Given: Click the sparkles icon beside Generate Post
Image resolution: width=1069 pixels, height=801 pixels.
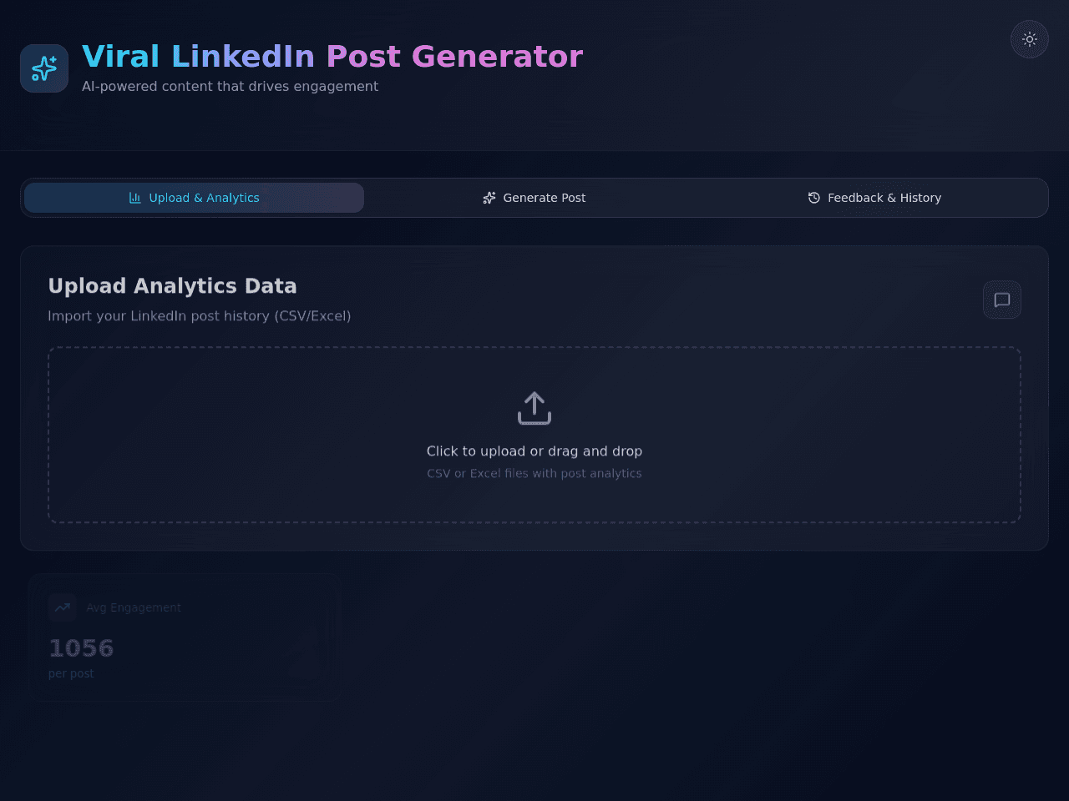Looking at the screenshot, I should click(x=489, y=198).
